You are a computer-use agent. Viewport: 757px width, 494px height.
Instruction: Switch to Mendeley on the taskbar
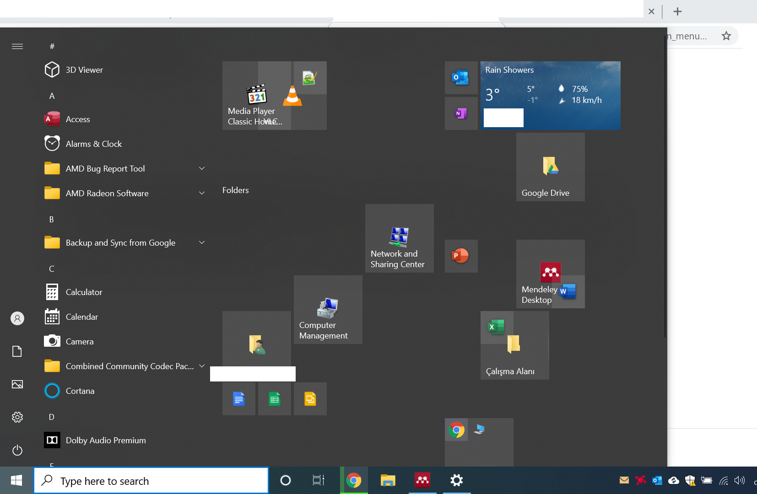422,480
